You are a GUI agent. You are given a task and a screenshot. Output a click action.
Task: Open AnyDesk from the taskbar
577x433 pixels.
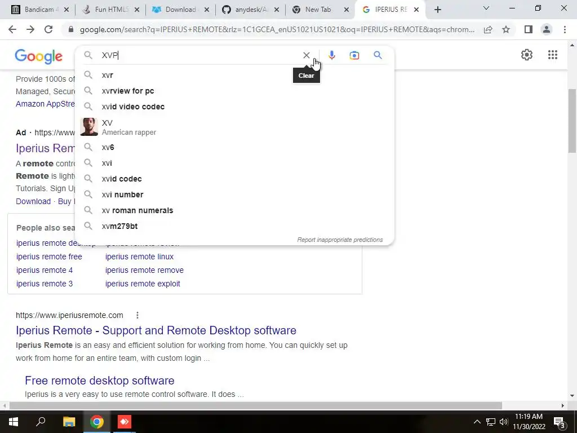[x=125, y=422]
